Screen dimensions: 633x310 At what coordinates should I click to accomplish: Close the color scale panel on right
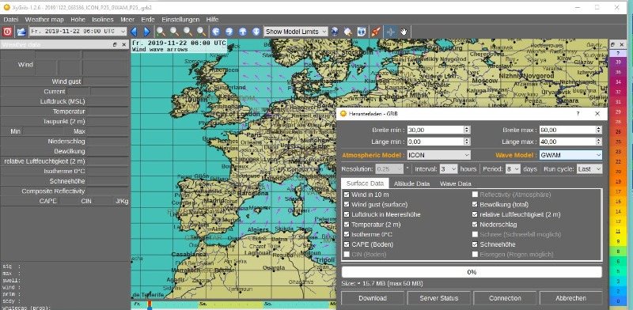(621, 44)
